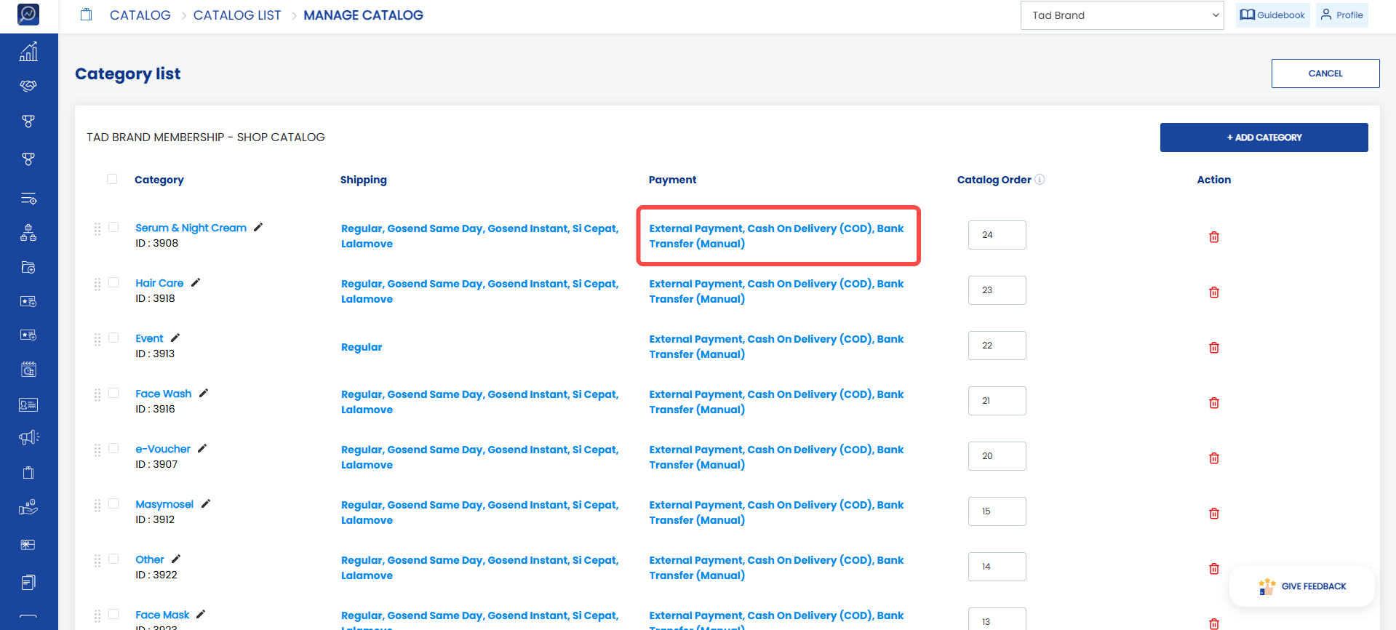
Task: Click the CANCEL button
Action: pos(1325,73)
